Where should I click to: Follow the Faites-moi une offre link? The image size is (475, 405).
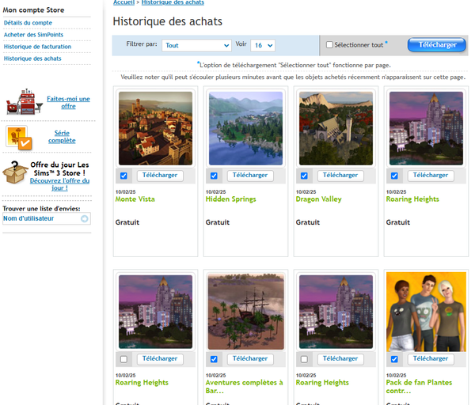[68, 102]
